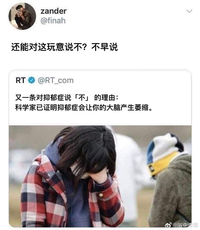Visit the @finah handle
This screenshot has width=200, height=230.
pos(53,21)
